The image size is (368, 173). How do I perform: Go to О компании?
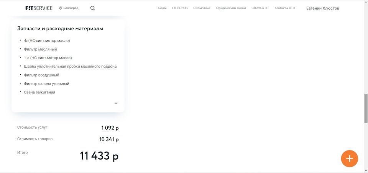point(202,8)
